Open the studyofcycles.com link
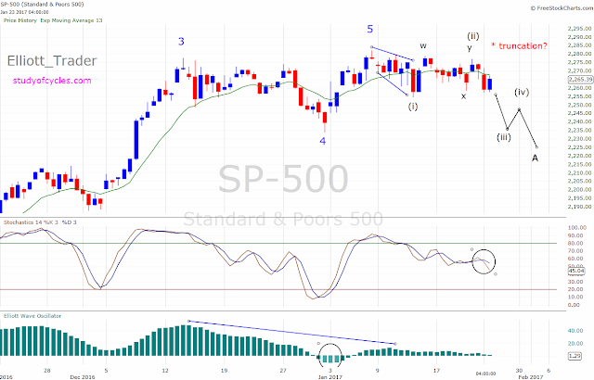Viewport: 594px width, 380px height. (52, 81)
